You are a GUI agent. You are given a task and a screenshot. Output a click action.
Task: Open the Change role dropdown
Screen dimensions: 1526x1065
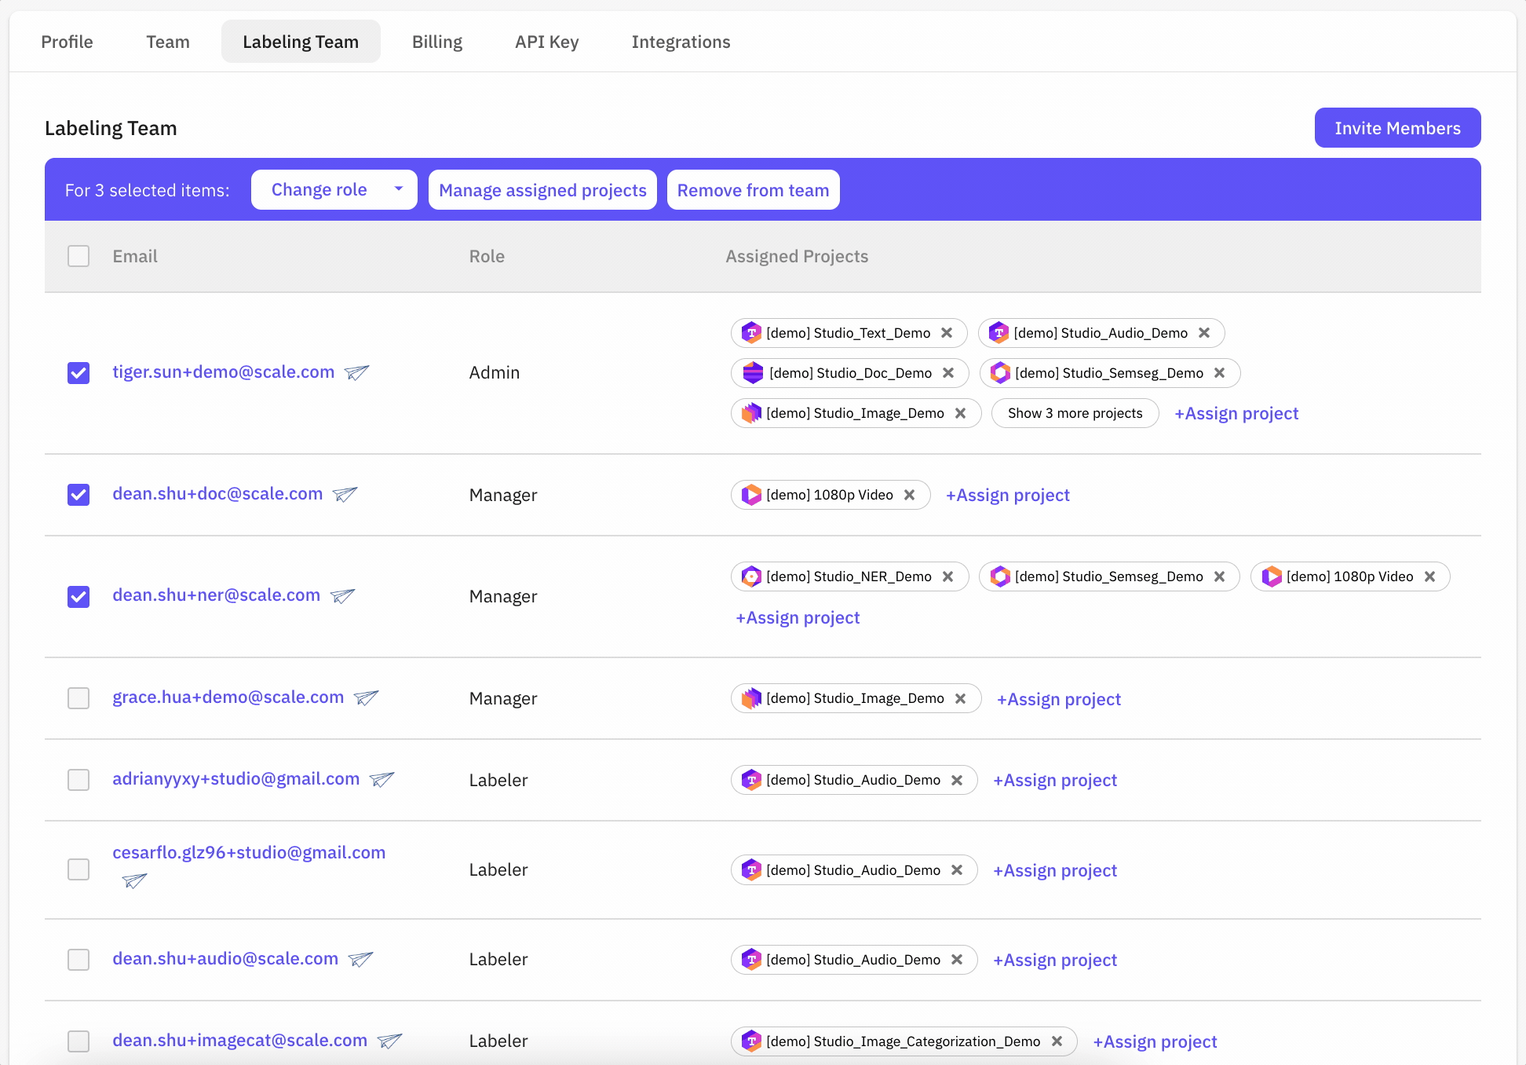pyautogui.click(x=334, y=190)
